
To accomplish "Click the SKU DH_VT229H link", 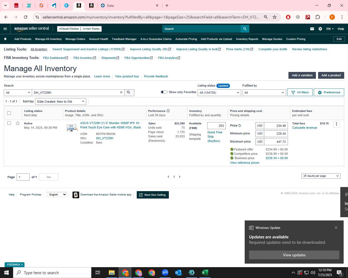I will pyautogui.click(x=105, y=138).
